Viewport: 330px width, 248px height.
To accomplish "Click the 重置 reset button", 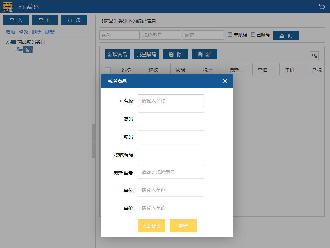I will (x=183, y=226).
